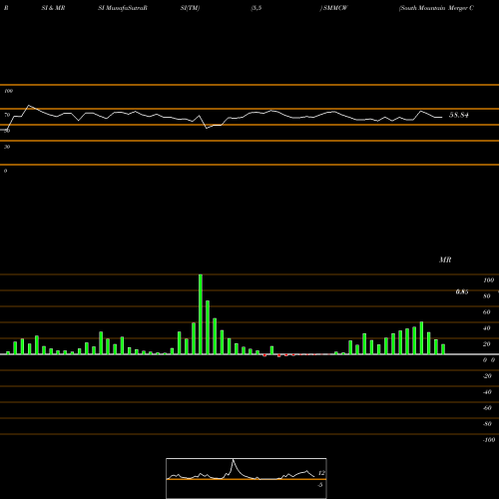Viewport: 499px width, 499px height.
Task: Click the RSI scale label 30
Action: coord(7,147)
